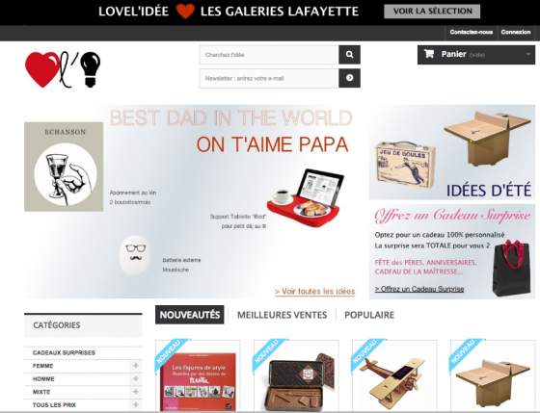Screen dimensions: 540x413
Task: Open Offrez un Cadeau Surprise link
Action: pos(419,289)
